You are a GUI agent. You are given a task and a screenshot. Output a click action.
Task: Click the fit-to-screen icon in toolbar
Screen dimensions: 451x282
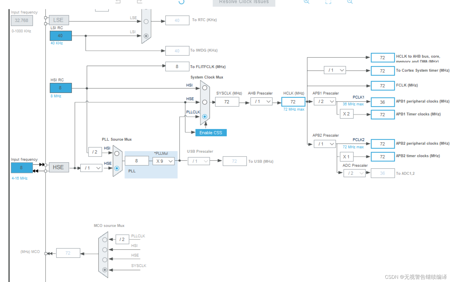point(328,2)
